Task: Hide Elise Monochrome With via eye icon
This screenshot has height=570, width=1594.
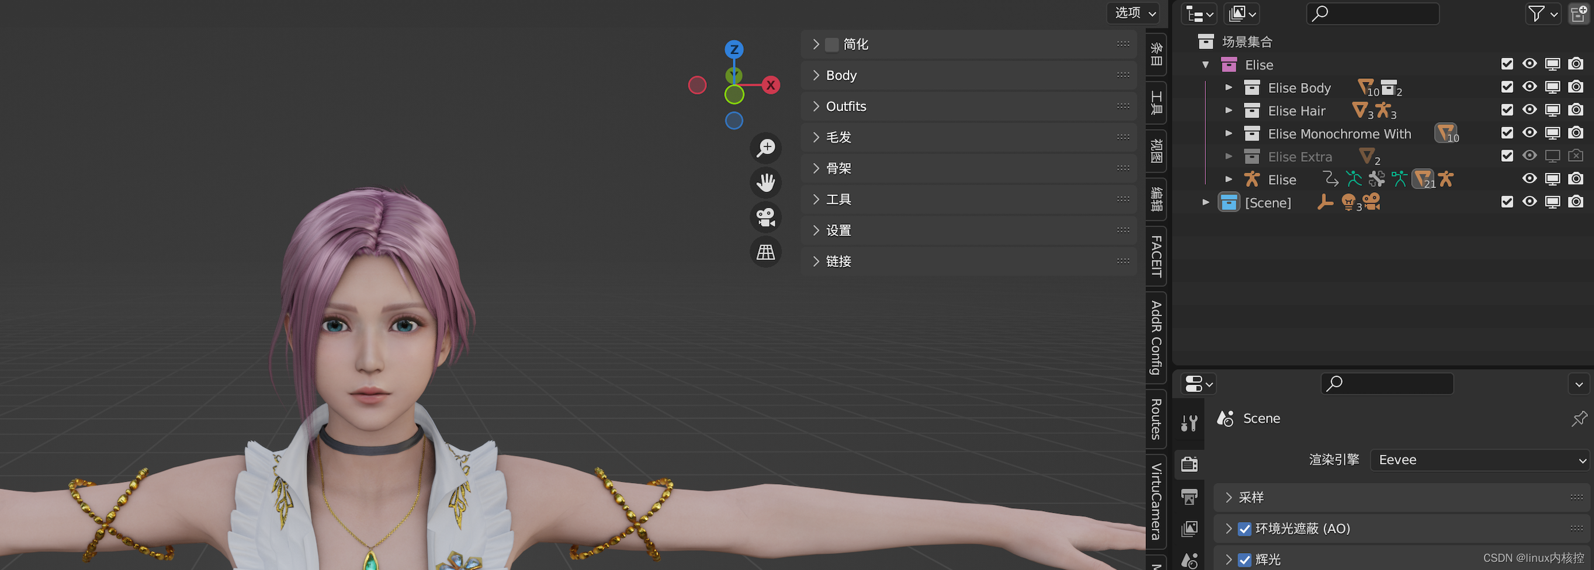Action: tap(1530, 133)
